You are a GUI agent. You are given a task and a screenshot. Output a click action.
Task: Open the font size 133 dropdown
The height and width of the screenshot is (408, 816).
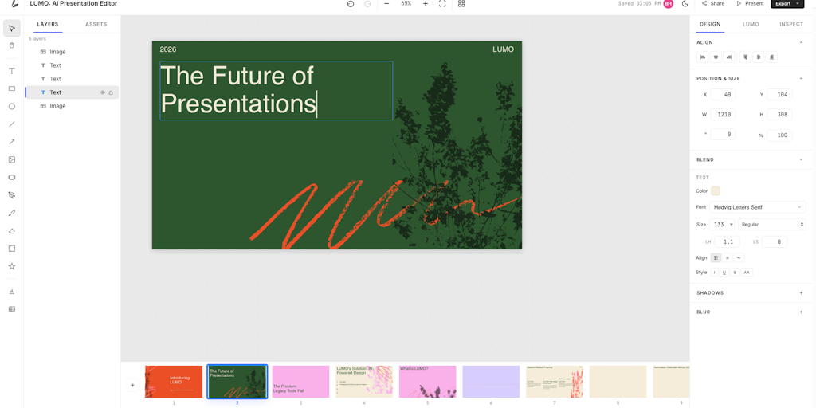(x=722, y=224)
